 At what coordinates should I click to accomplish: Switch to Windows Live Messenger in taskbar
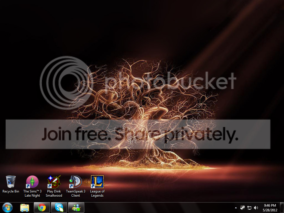76,207
